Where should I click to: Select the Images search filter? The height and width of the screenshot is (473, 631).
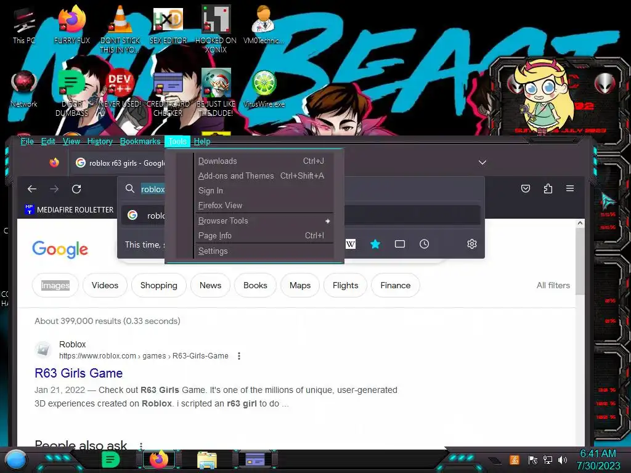[55, 285]
